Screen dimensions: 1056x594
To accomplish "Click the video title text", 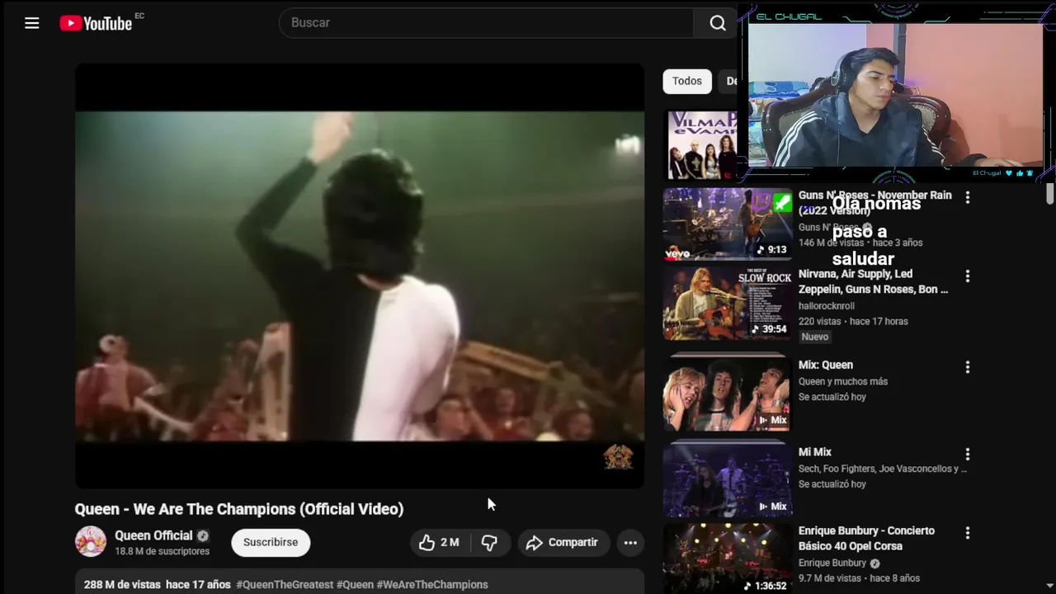I will pos(239,509).
